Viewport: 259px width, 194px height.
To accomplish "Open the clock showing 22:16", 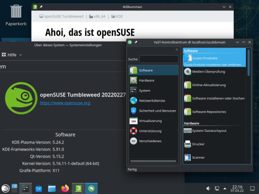I will pyautogui.click(x=237, y=188).
